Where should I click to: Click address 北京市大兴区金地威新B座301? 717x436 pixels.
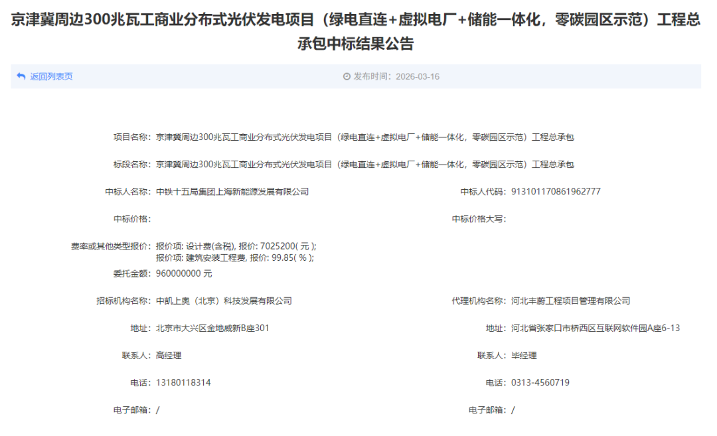coord(212,328)
